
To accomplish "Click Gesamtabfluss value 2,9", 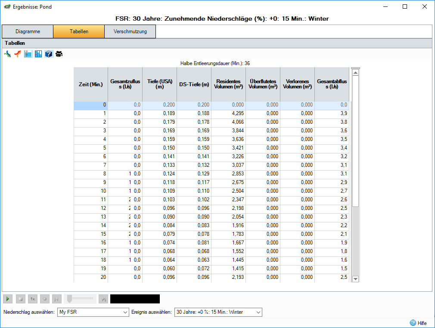I will pos(332,182).
